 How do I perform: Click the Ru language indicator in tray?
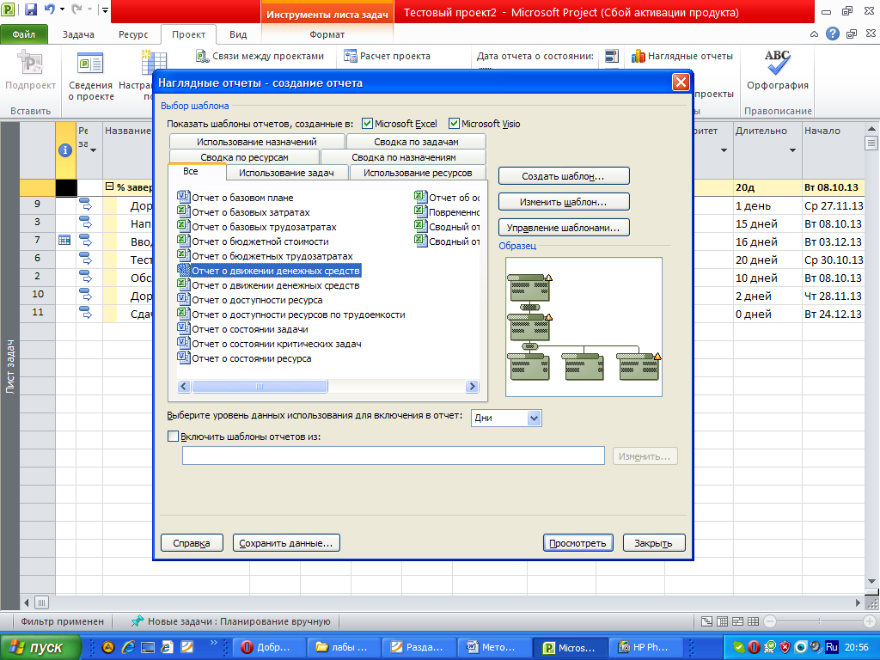tap(832, 647)
